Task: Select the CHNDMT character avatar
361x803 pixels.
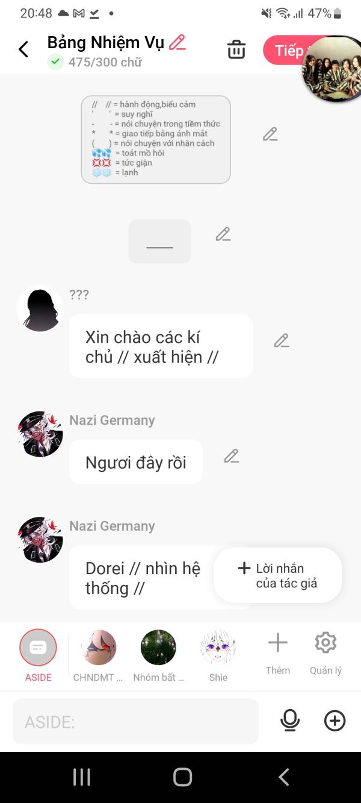Action: pos(98,655)
